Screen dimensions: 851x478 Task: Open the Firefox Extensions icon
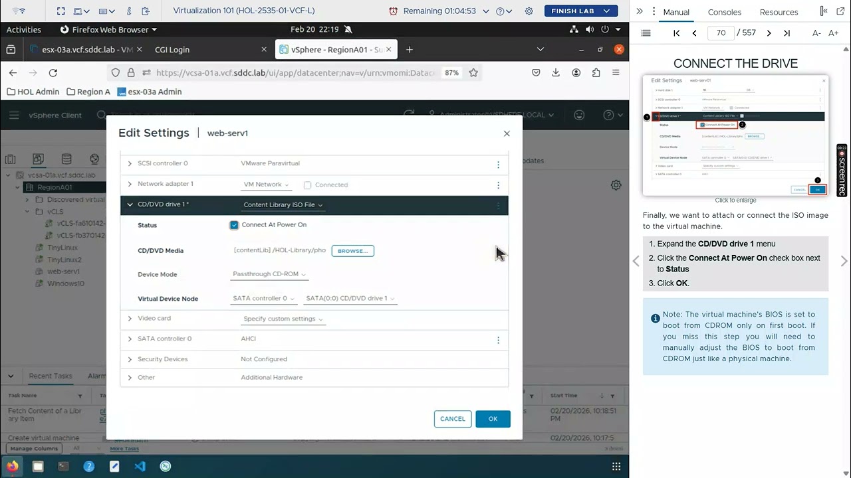pyautogui.click(x=596, y=72)
